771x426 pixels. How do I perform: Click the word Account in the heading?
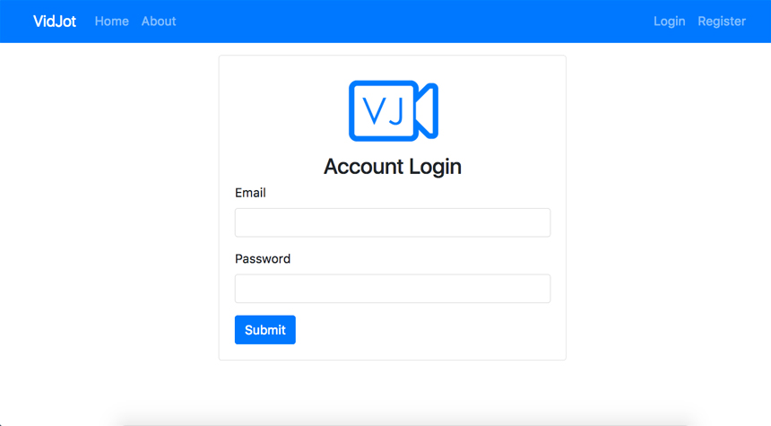(363, 166)
